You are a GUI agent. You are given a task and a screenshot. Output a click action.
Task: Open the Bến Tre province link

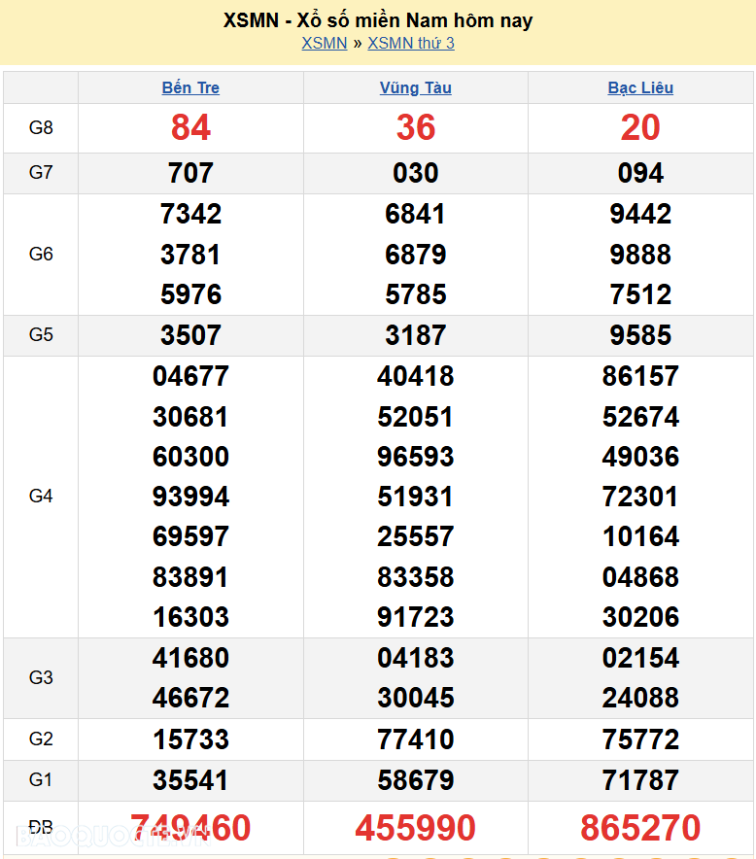tap(190, 87)
